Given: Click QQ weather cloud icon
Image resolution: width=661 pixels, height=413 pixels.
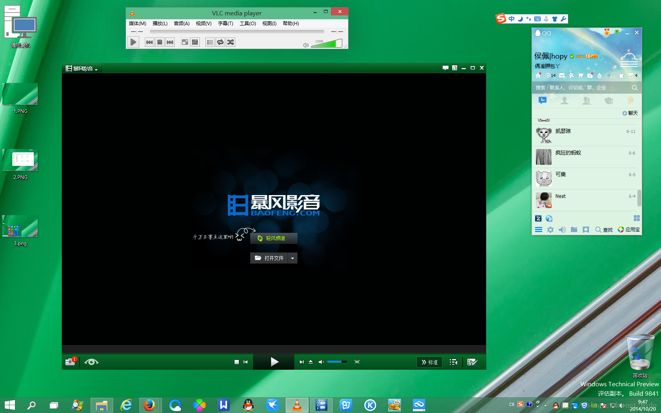Looking at the screenshot, I should click(629, 59).
